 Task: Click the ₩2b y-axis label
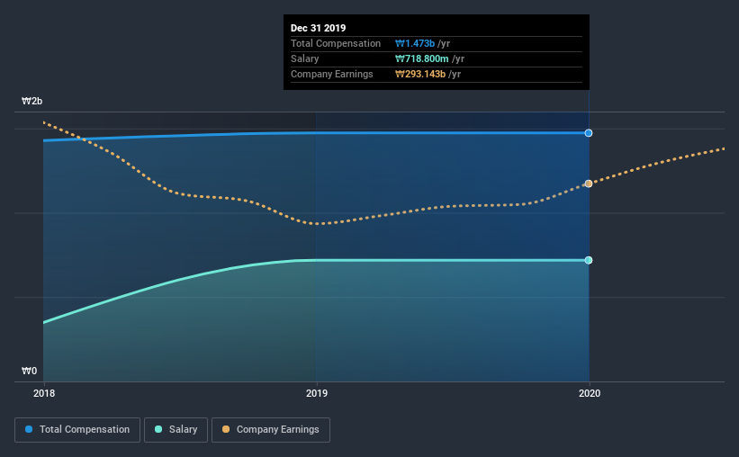tap(32, 102)
